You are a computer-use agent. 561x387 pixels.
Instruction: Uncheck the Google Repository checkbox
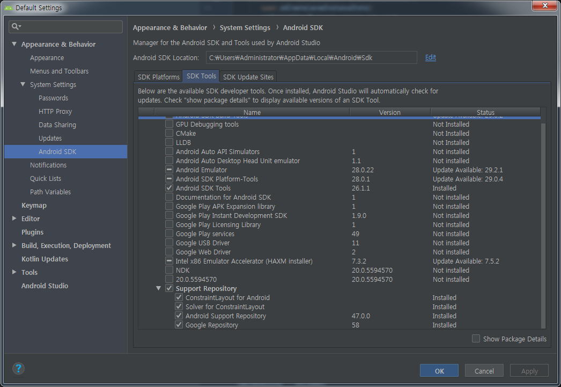point(179,325)
